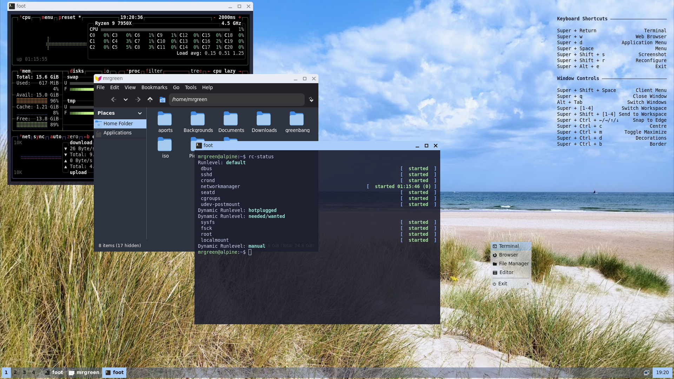This screenshot has width=674, height=379.
Task: Expand the Places side pane dropdown
Action: 140,113
